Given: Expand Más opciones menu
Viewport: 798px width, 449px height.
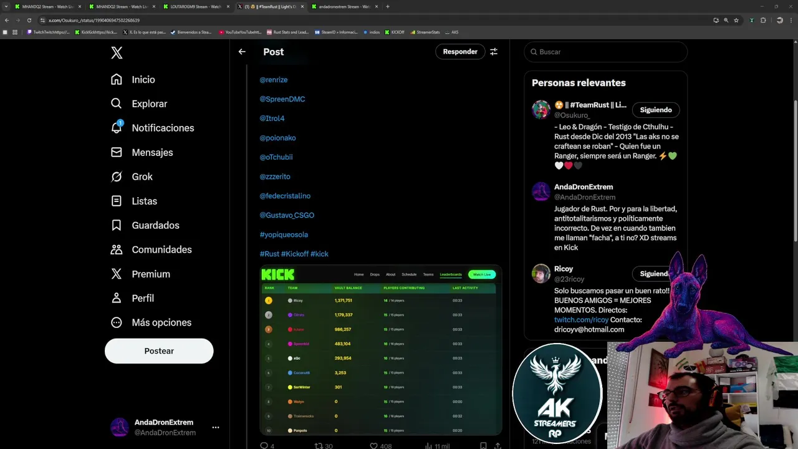Looking at the screenshot, I should [x=151, y=322].
